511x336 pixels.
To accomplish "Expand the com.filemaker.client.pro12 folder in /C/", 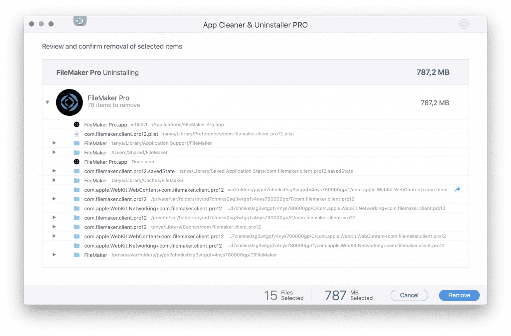I will click(x=54, y=218).
